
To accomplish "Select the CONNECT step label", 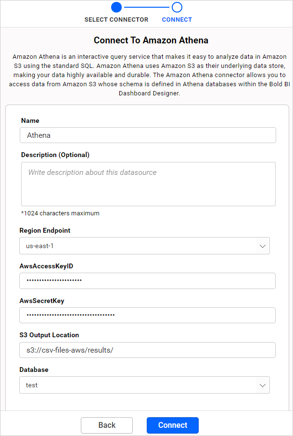I will tap(177, 20).
